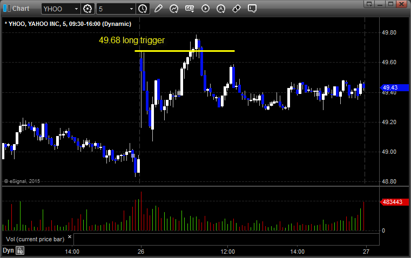Viewport: 411px width, 258px height.
Task: Click the pop-out window button in title bar
Action: pyautogui.click(x=369, y=4)
